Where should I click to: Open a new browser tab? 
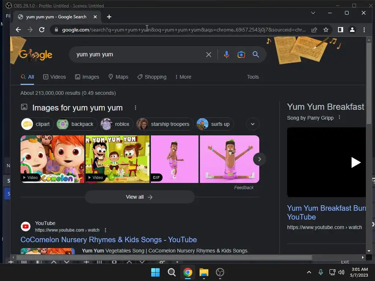109,17
